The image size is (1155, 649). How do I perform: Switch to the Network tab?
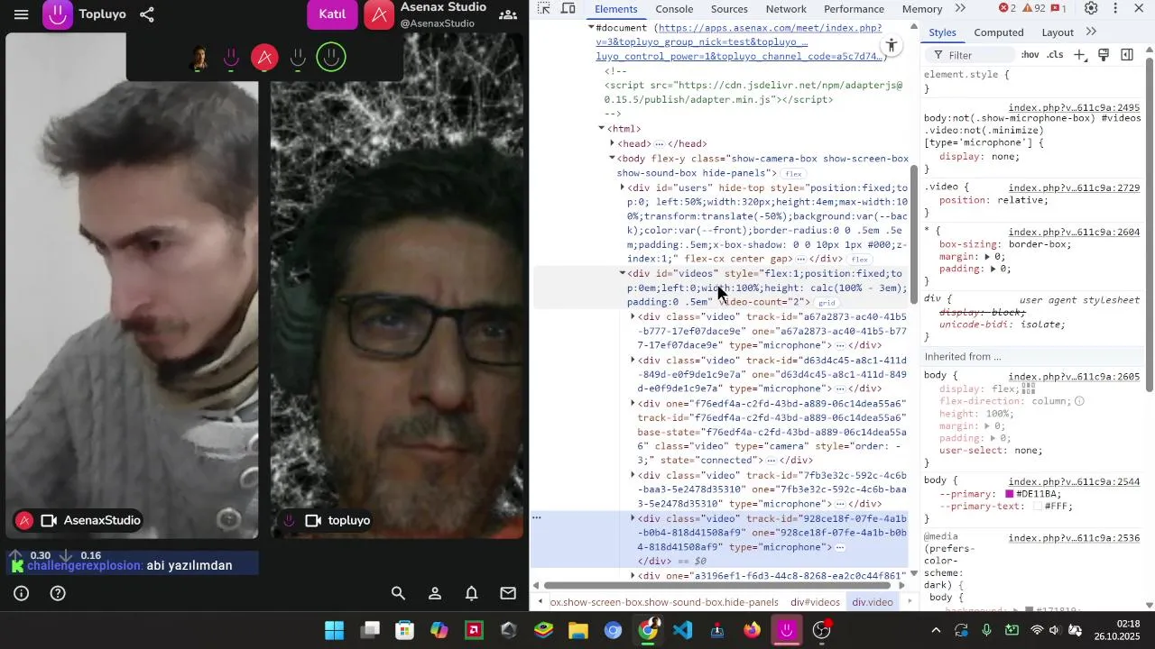tap(786, 9)
